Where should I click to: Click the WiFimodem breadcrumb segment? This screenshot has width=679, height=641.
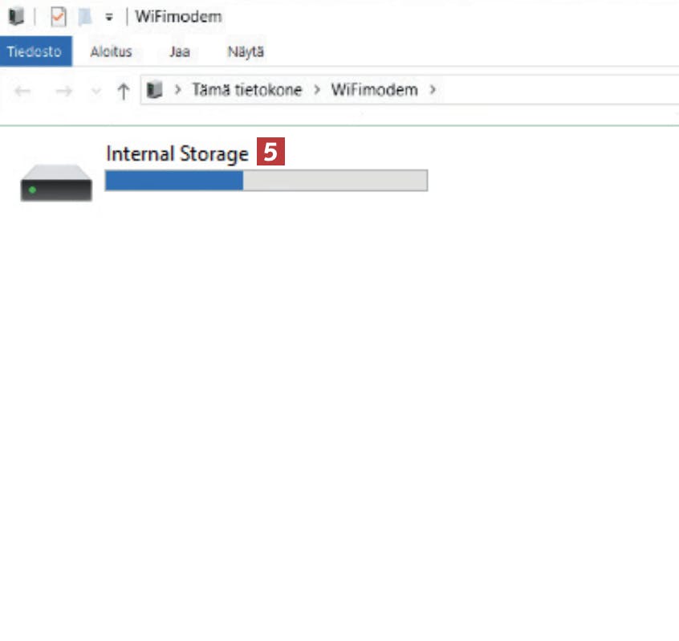pos(374,90)
